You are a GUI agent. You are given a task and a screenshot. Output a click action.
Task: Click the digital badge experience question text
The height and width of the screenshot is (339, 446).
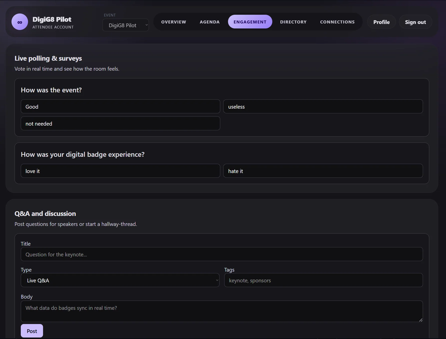pos(83,155)
